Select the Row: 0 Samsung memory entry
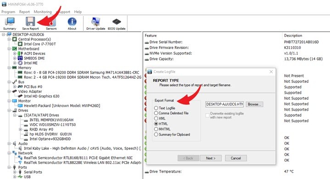This screenshot has height=179, width=330. tap(81, 72)
